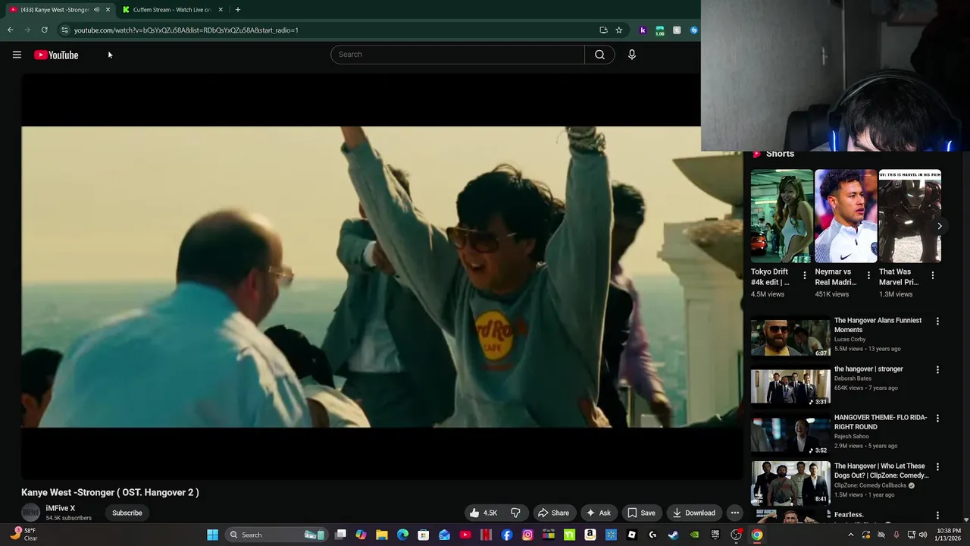
Task: Dislike the video with thumbs-down
Action: coord(515,513)
